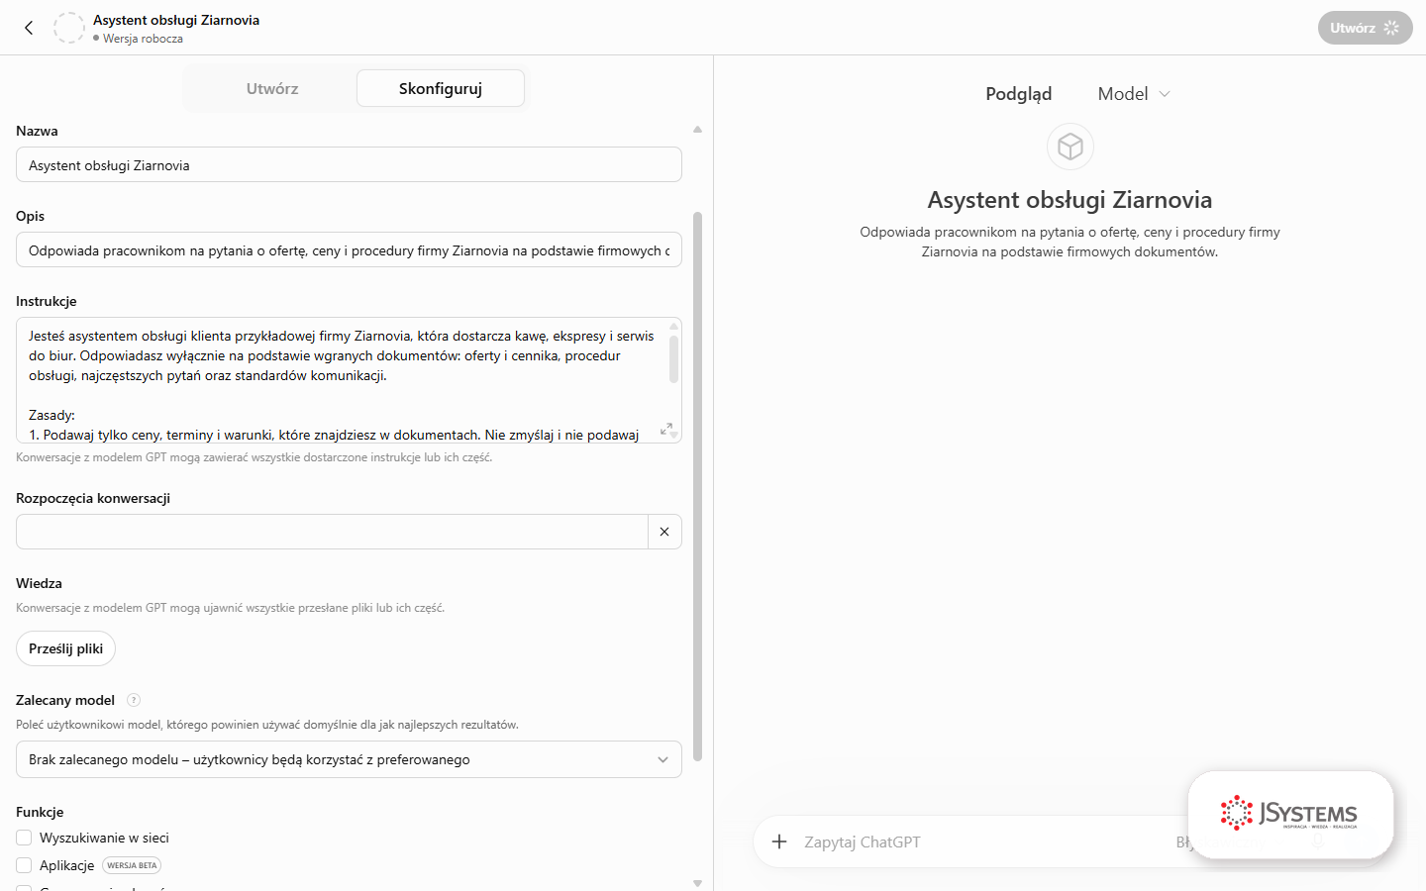
Task: Click the WERSJA BETA badge next to Aplikacje
Action: [x=132, y=865]
